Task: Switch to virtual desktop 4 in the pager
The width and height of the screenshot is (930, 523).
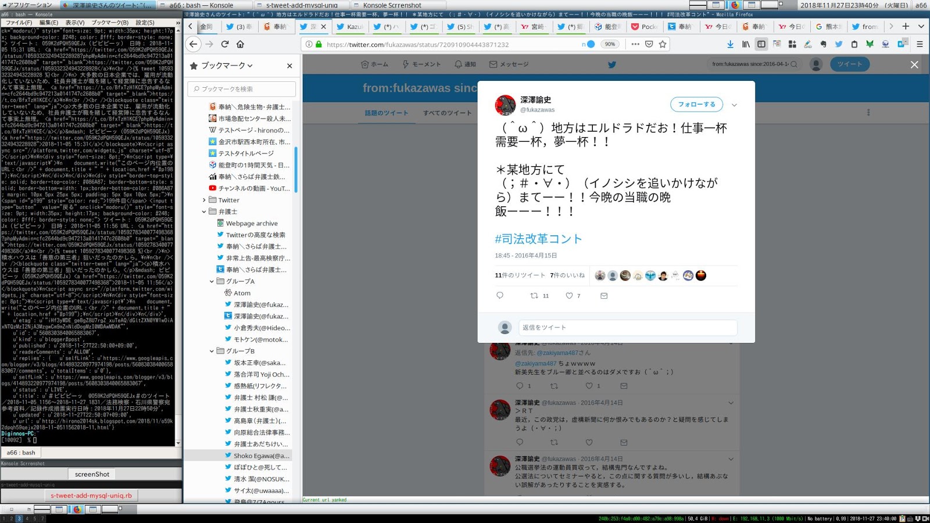Action: 27,518
